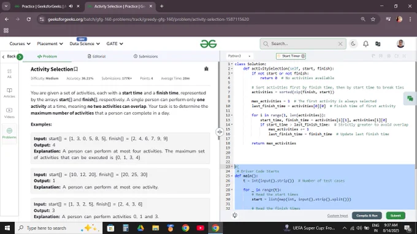This screenshot has height=234, width=417.
Task: Close the Activity Selection browser tab
Action: [150, 6]
